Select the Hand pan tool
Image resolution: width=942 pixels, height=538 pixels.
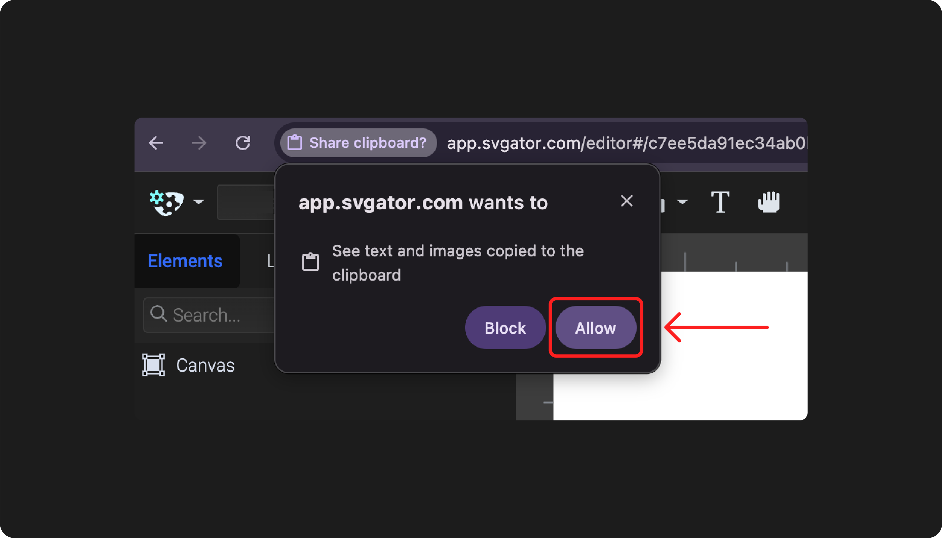[768, 202]
